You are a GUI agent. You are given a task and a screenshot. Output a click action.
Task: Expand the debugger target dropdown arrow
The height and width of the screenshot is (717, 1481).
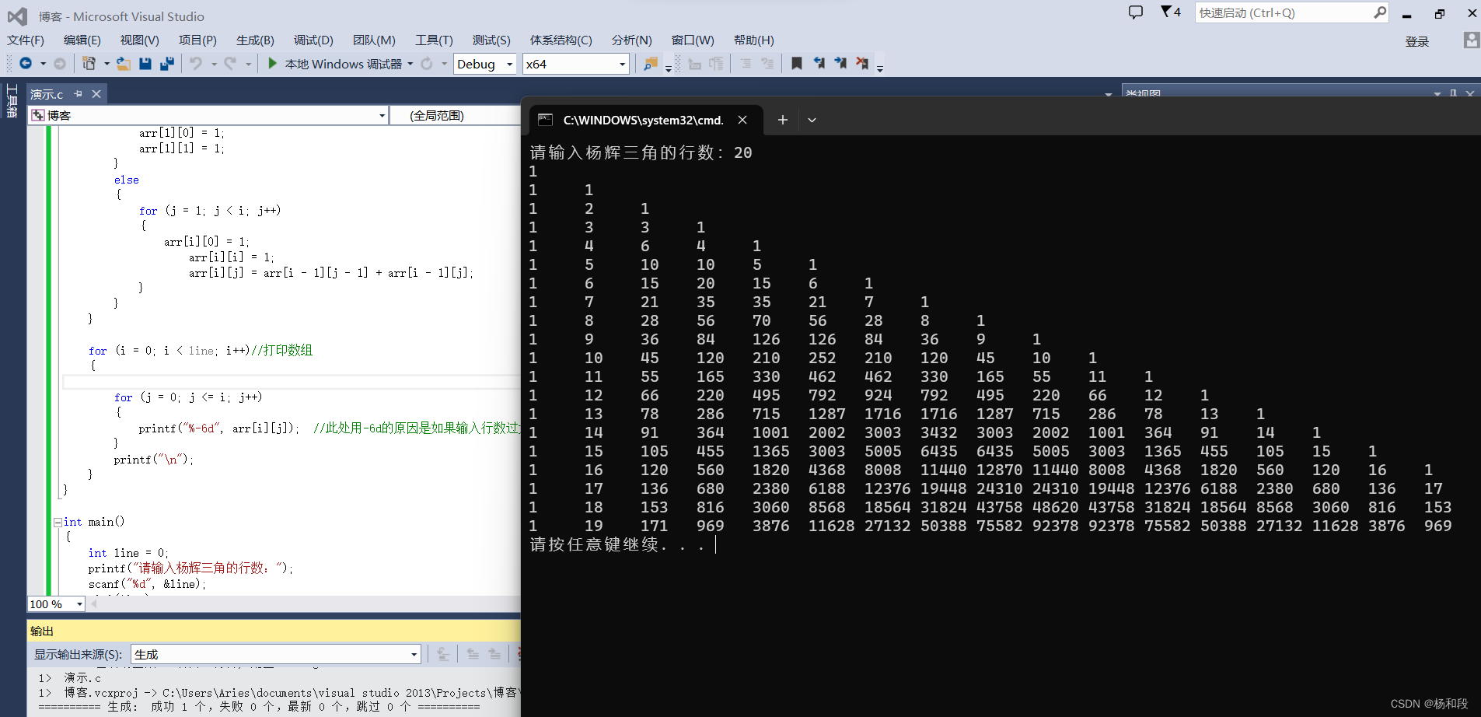(410, 64)
